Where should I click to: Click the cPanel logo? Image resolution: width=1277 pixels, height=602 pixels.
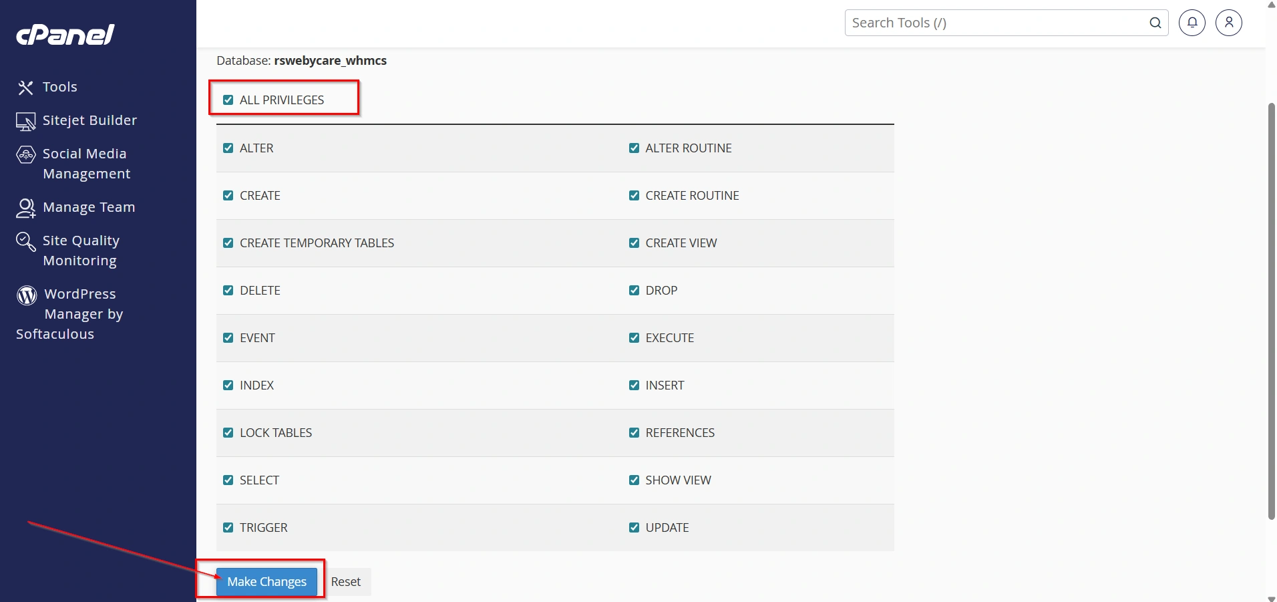tap(65, 35)
